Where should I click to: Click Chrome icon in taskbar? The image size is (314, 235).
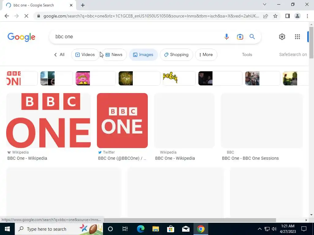pyautogui.click(x=201, y=229)
